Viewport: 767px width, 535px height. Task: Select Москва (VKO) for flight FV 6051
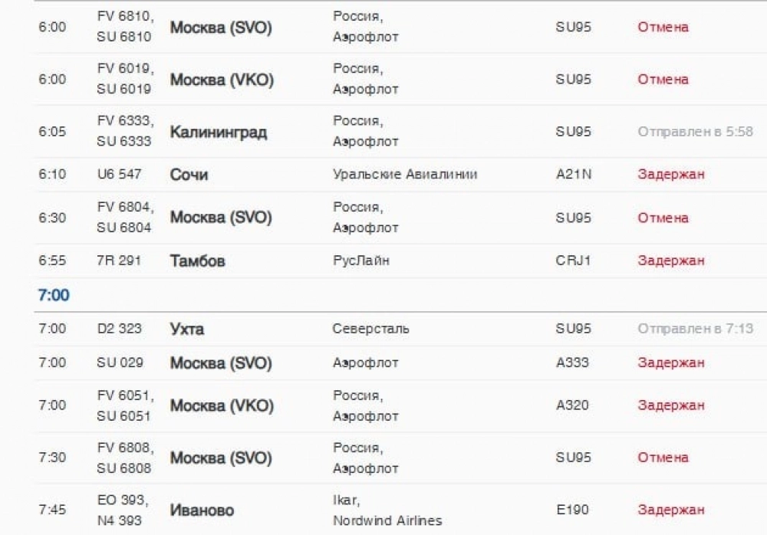[x=222, y=405]
